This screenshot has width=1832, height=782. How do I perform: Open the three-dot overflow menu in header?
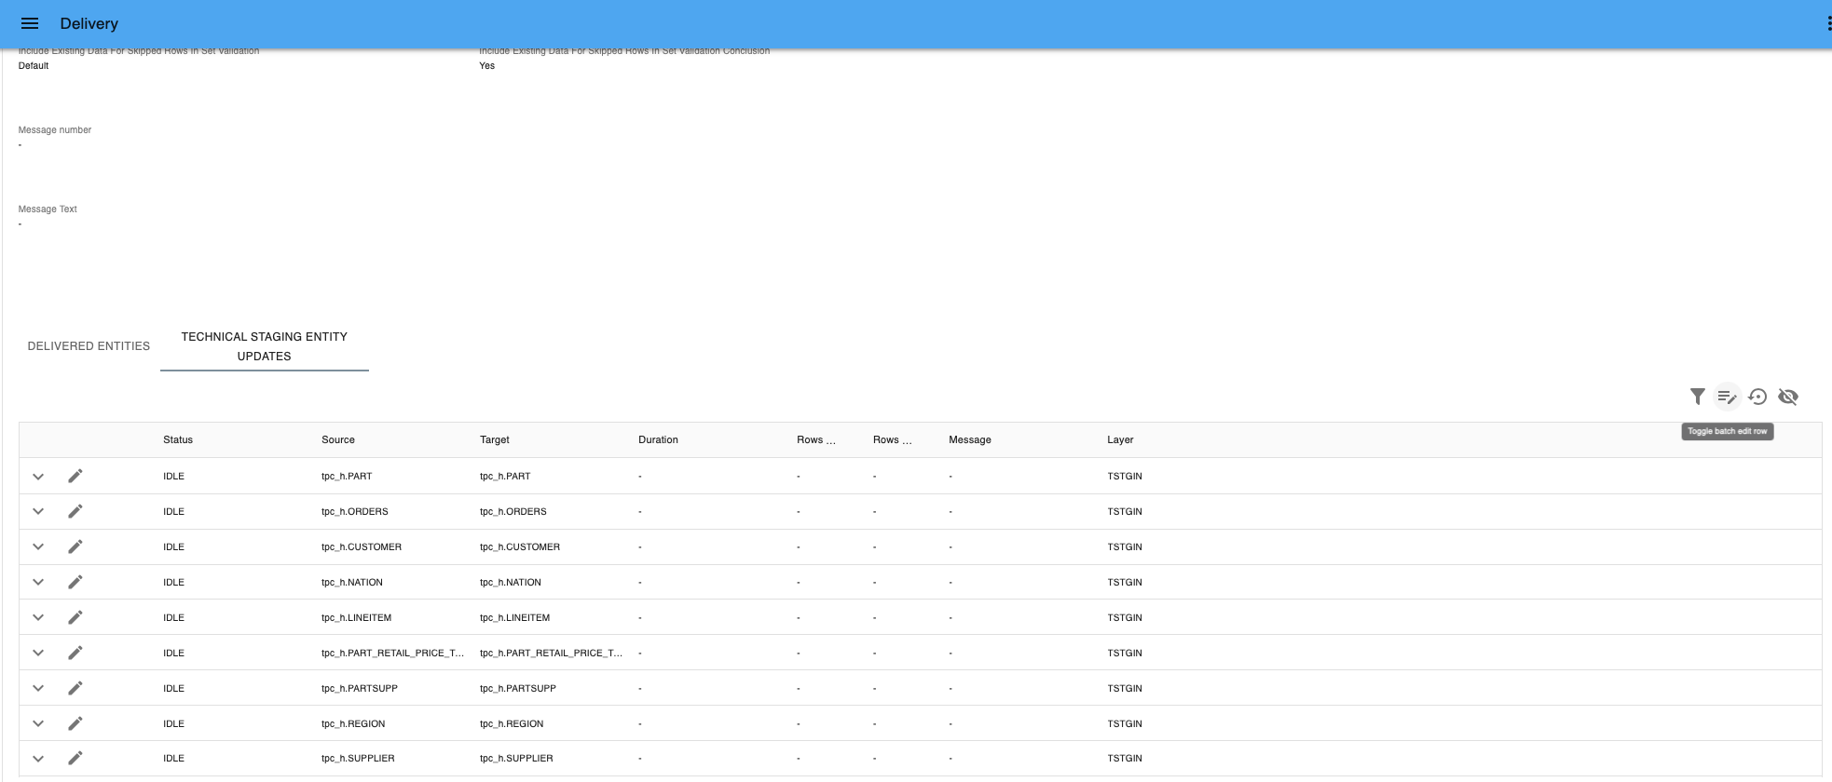coord(1827,23)
